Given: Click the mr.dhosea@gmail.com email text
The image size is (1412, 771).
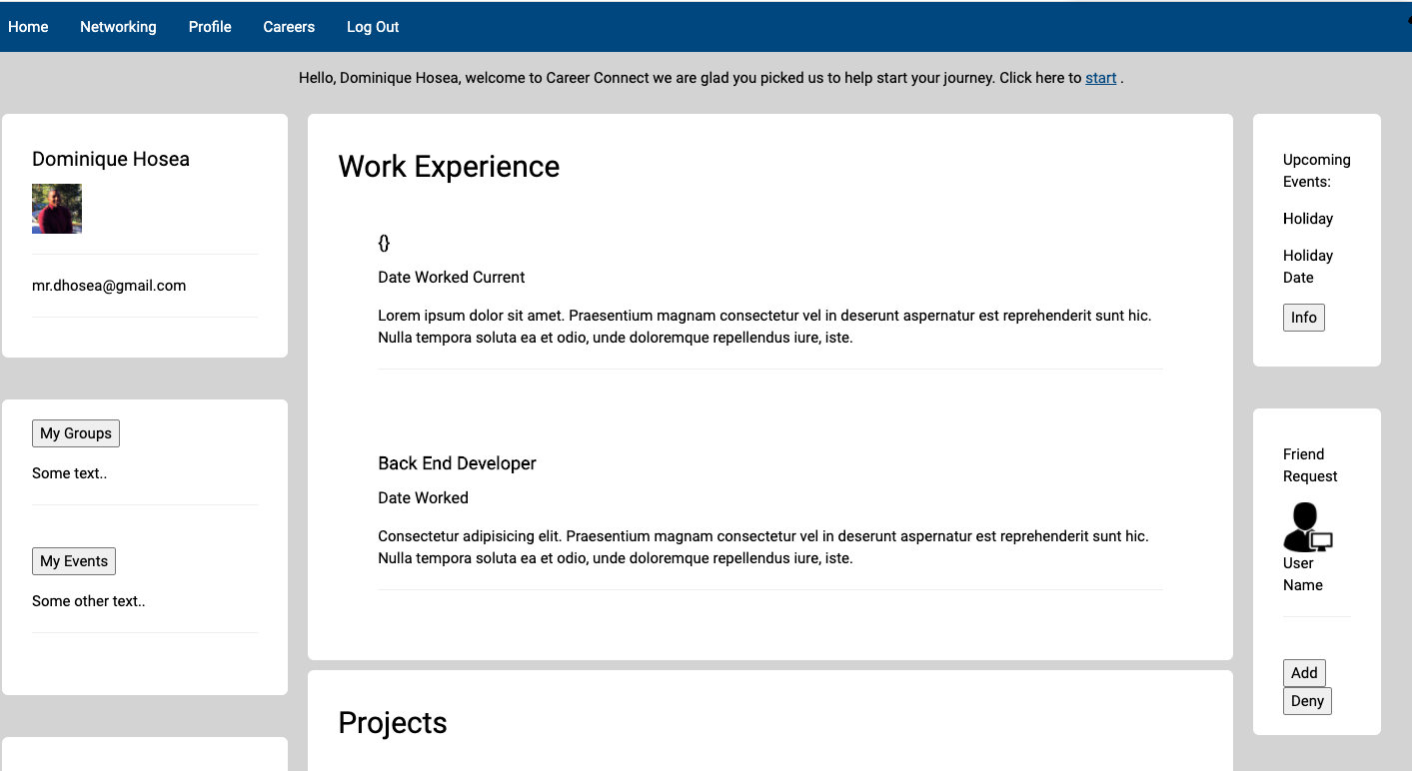Looking at the screenshot, I should [x=109, y=286].
